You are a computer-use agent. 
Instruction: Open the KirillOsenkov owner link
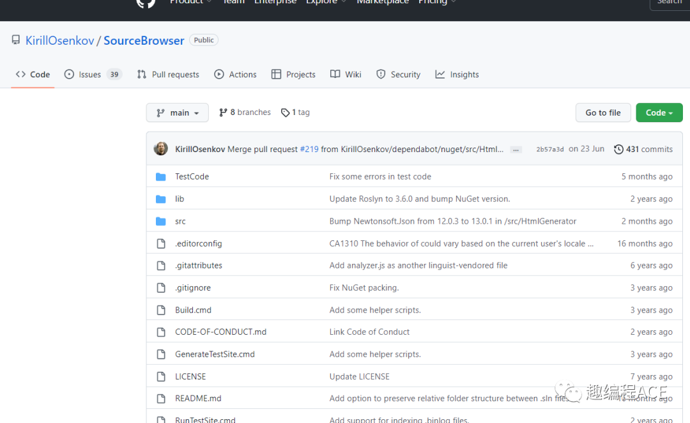60,40
